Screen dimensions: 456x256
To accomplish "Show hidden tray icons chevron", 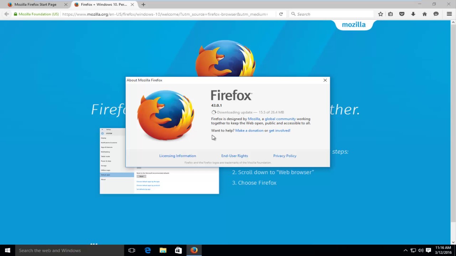I will 405,250.
